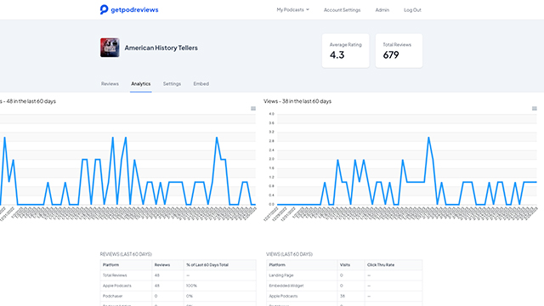Viewport: 544px width, 306px height.
Task: Switch to the Reviews tab
Action: tap(110, 83)
